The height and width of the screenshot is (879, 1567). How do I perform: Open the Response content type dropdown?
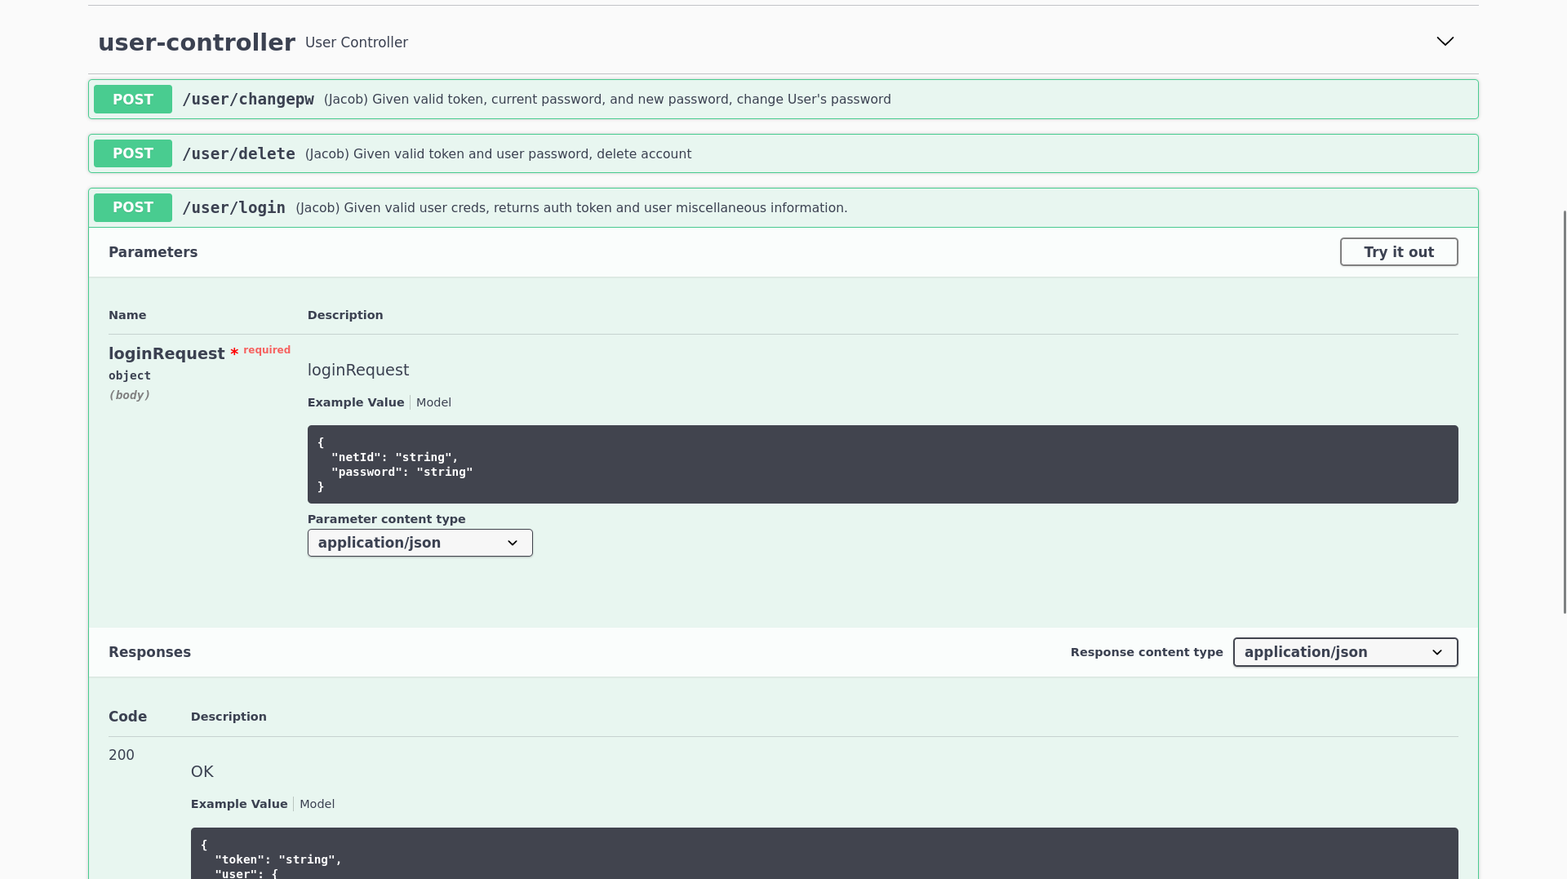click(x=1345, y=652)
